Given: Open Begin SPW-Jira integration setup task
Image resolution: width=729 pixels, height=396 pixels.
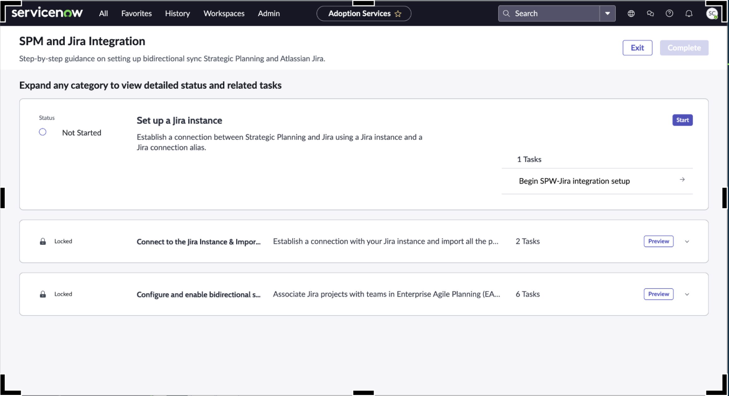Looking at the screenshot, I should pyautogui.click(x=597, y=181).
